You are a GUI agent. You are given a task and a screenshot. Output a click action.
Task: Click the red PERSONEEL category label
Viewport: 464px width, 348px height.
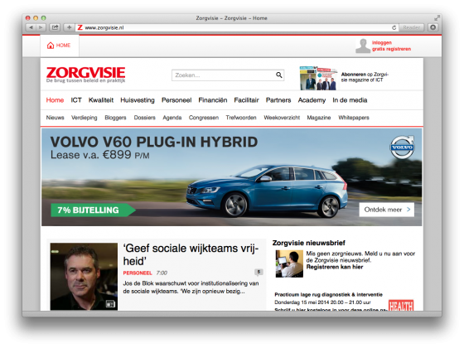click(x=138, y=273)
